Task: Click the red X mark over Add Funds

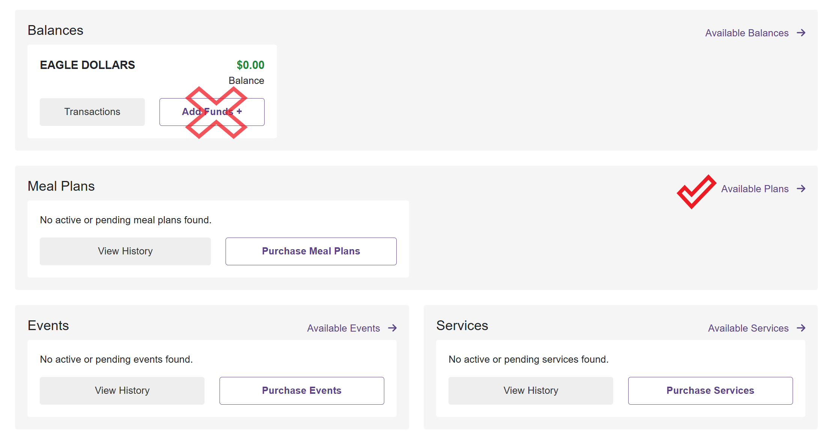Action: click(x=217, y=113)
